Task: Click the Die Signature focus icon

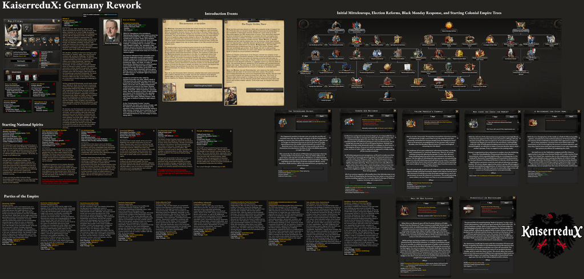Action: (x=387, y=95)
